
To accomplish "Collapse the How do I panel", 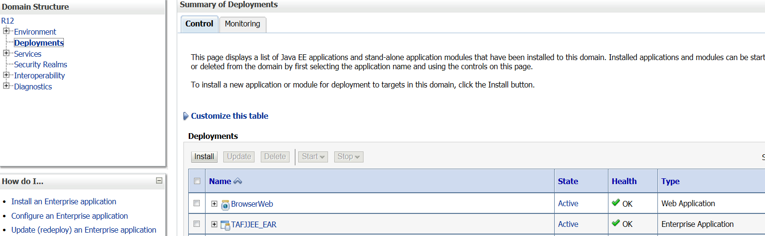I will [x=159, y=181].
